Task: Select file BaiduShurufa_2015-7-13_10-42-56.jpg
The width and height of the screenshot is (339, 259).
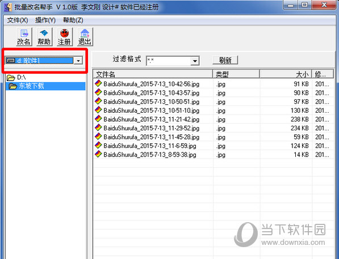Action: click(152, 84)
